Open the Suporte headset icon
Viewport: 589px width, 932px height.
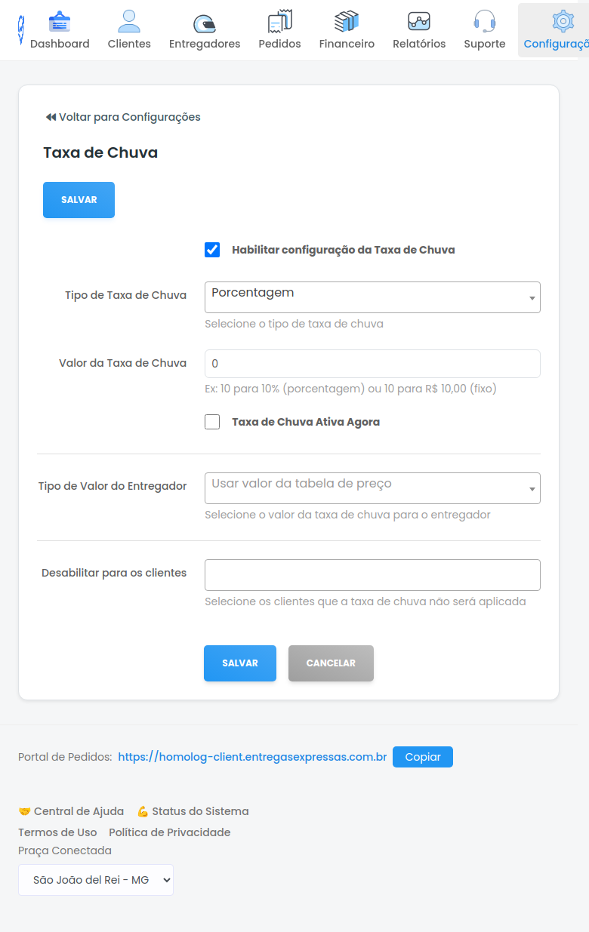tap(484, 22)
